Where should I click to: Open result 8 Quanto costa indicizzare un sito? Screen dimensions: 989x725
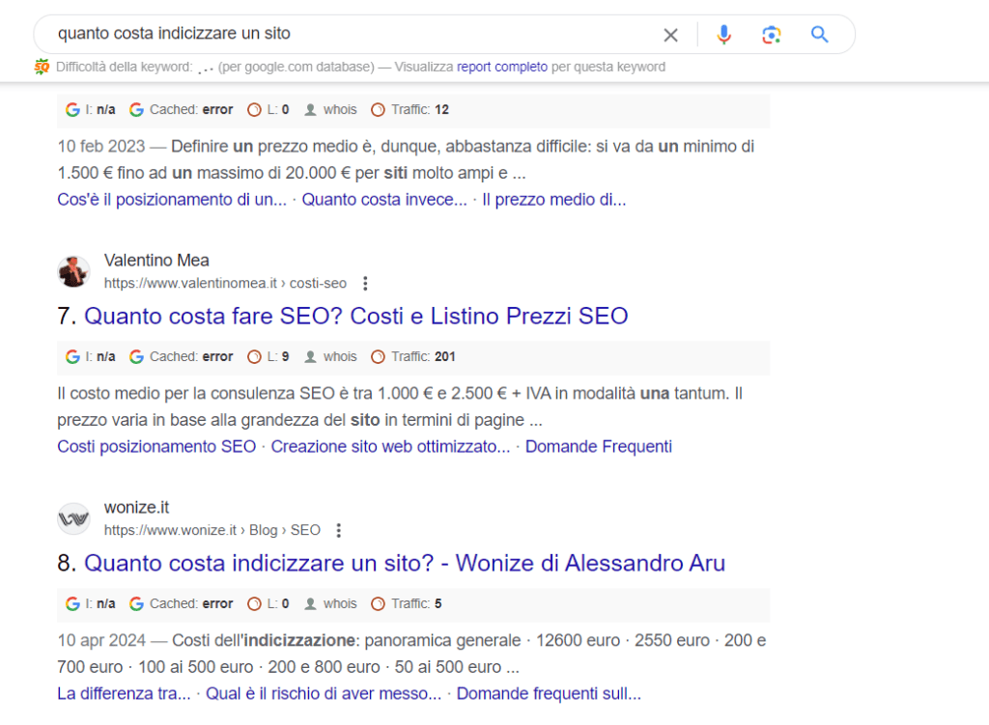tap(405, 563)
